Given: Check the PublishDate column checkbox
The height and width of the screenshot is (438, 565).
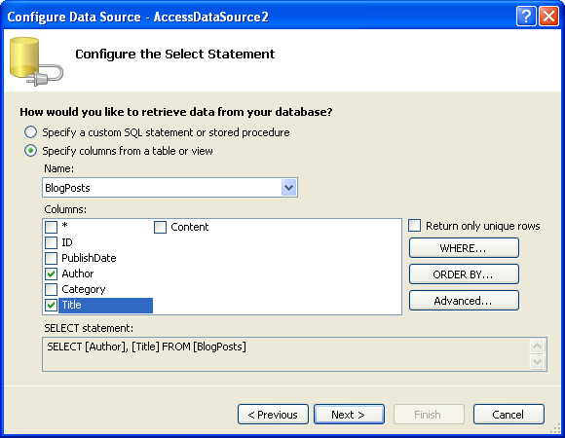Looking at the screenshot, I should (x=51, y=258).
